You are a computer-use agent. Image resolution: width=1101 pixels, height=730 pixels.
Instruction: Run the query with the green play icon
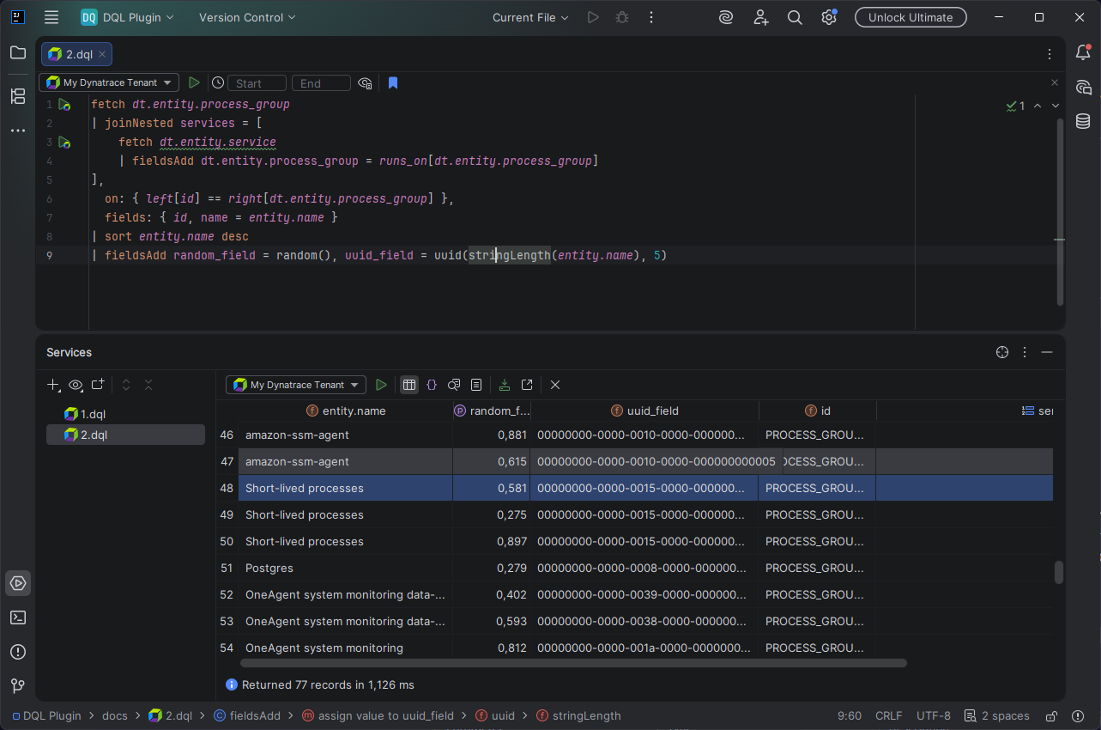point(194,82)
